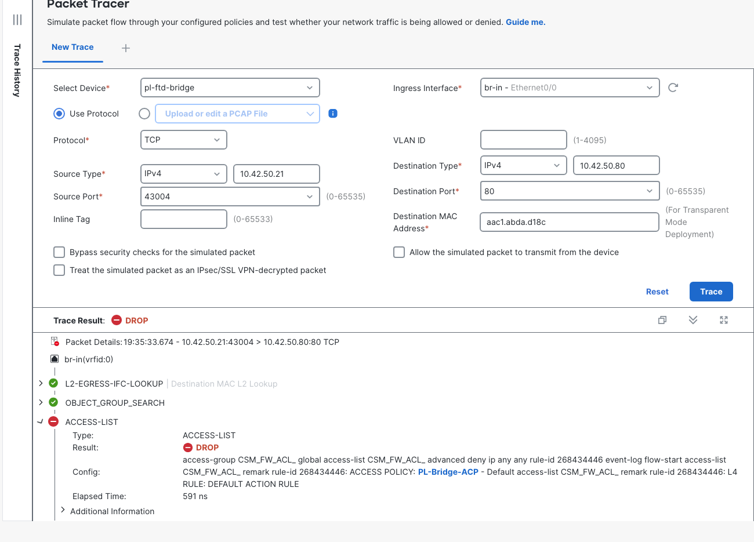The height and width of the screenshot is (542, 754).
Task: Expand all trace result phases icon
Action: 693,320
